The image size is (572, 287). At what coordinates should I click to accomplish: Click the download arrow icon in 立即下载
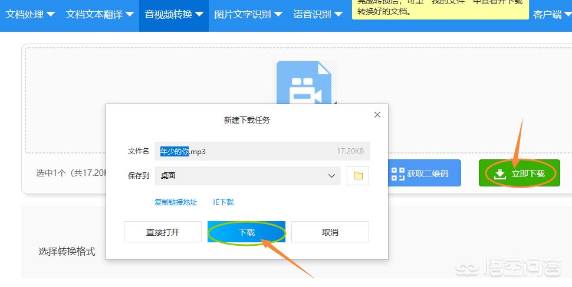click(500, 174)
